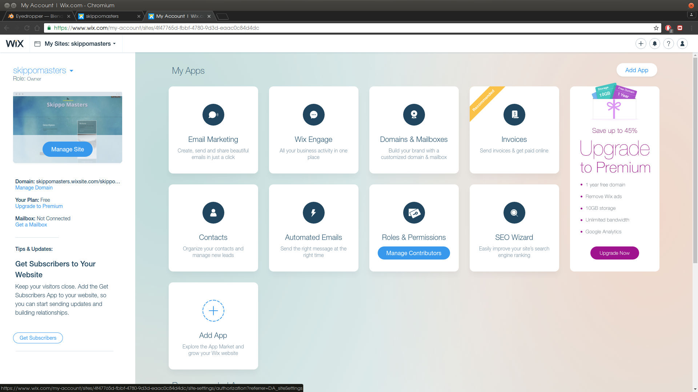Viewport: 698px width, 392px height.
Task: Click the Email Marketing card title
Action: tap(213, 139)
